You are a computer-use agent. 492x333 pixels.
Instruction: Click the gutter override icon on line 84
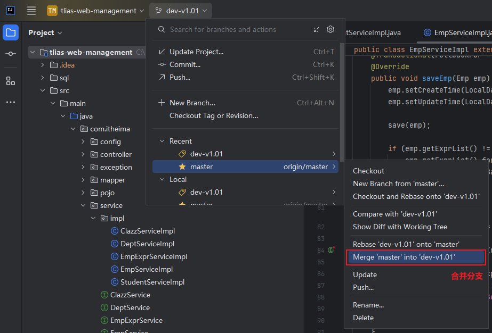332,249
